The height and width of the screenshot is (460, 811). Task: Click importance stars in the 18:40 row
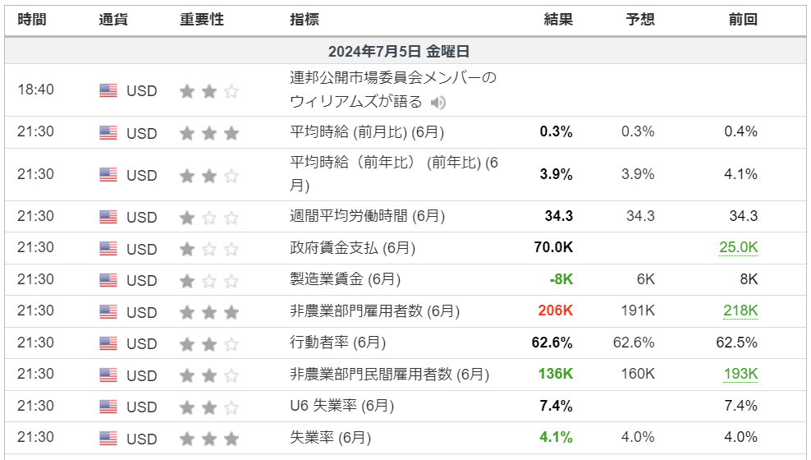pos(209,91)
